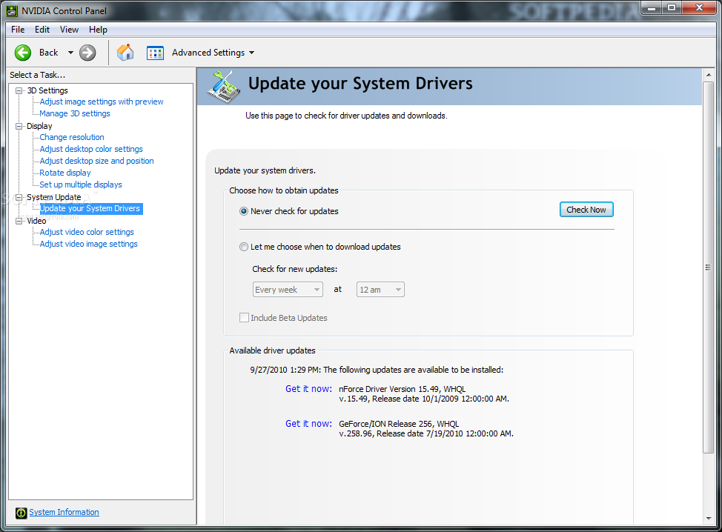Click the Advanced Settings view icon
Viewport: 722px width, 532px height.
[x=155, y=53]
